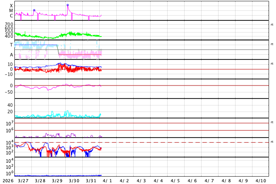Select the X flare class axis label

[x=11, y=6]
